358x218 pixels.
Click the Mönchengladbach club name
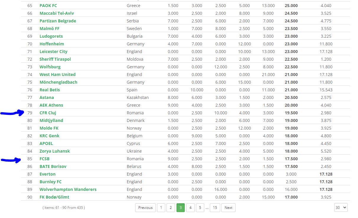58,82
